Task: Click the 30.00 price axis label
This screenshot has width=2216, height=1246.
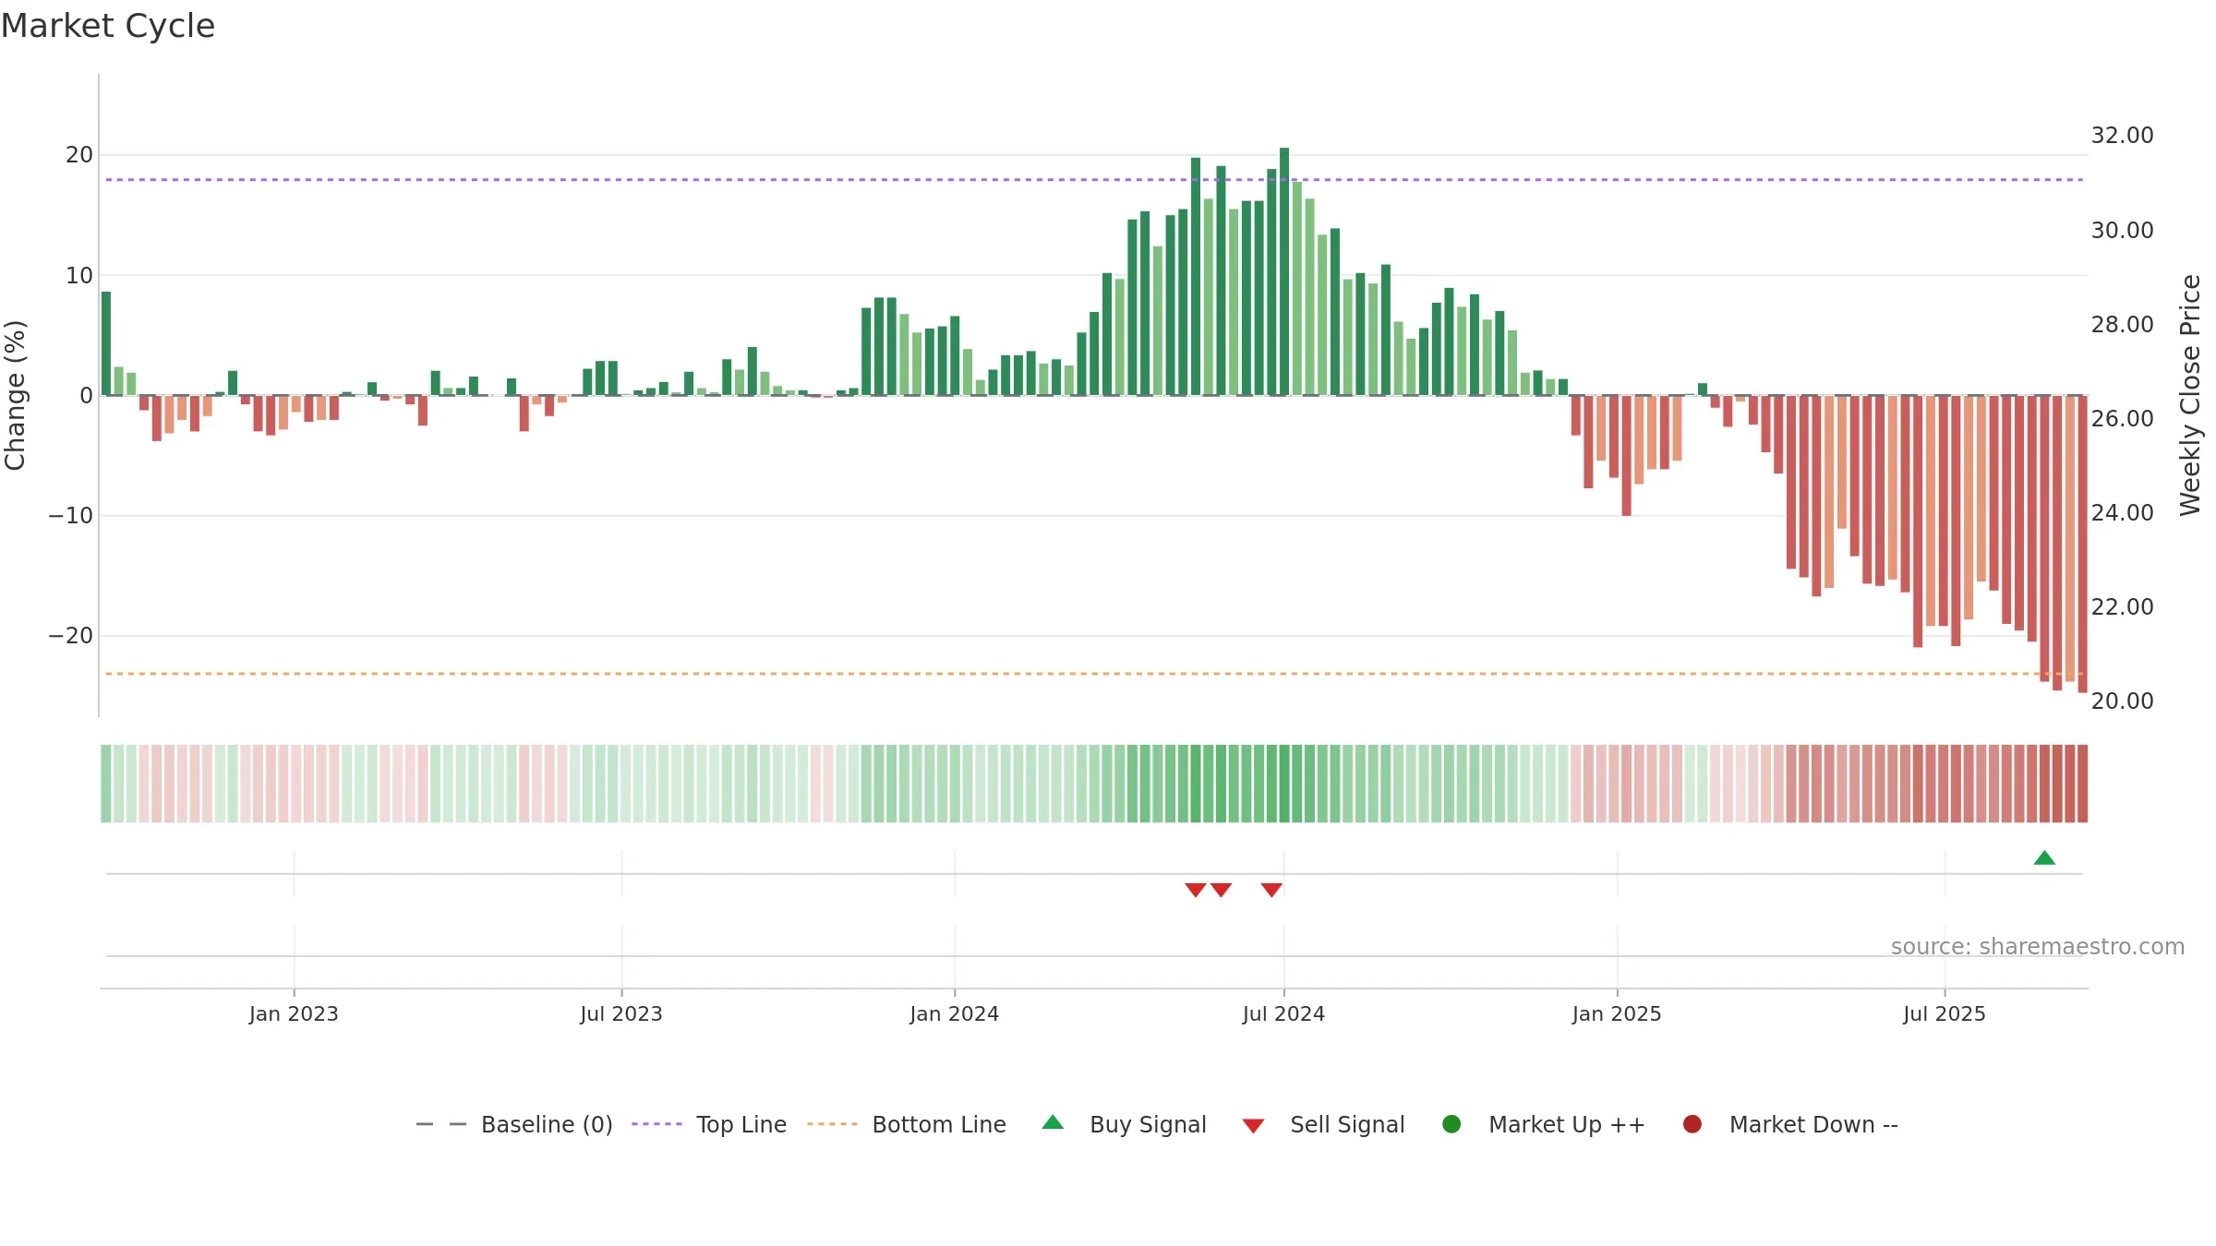Action: [x=2122, y=231]
